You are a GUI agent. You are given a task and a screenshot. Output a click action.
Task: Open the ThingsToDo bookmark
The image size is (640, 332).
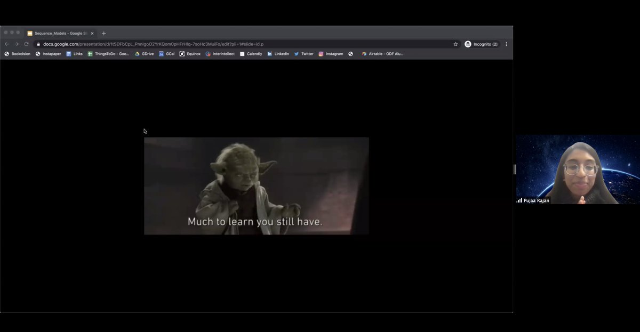(108, 54)
